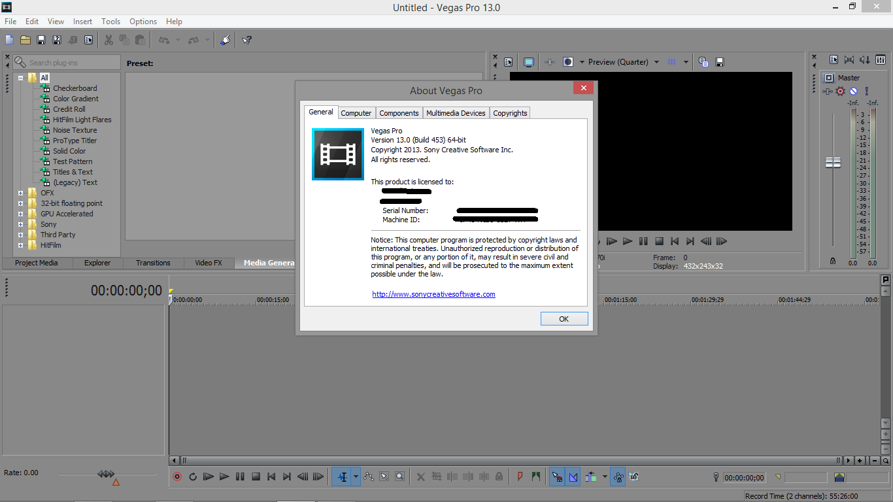Save preview snapshot to file
Image resolution: width=893 pixels, height=502 pixels.
[x=720, y=62]
